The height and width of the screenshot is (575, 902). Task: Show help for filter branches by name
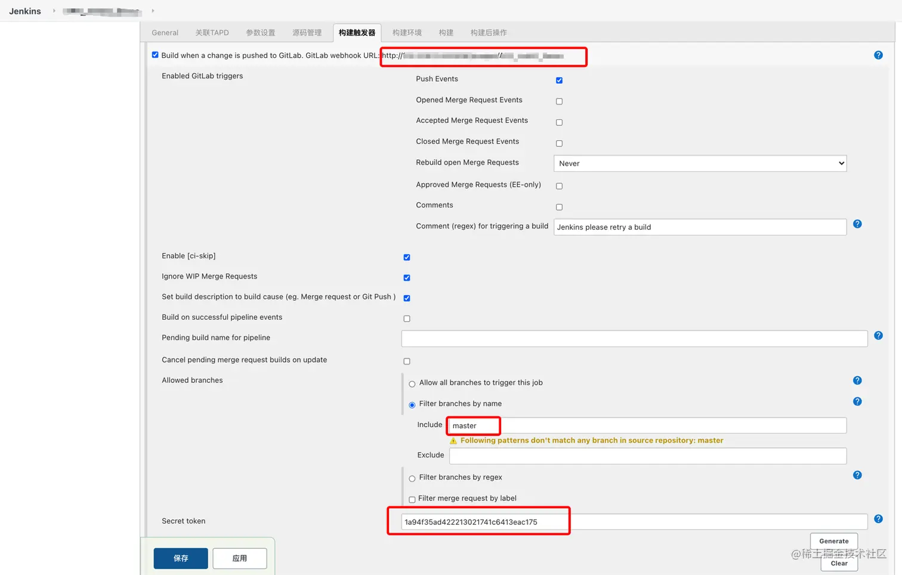coord(857,401)
